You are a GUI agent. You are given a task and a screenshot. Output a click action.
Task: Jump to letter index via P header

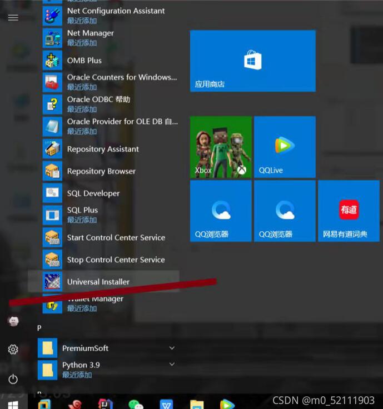tap(39, 328)
